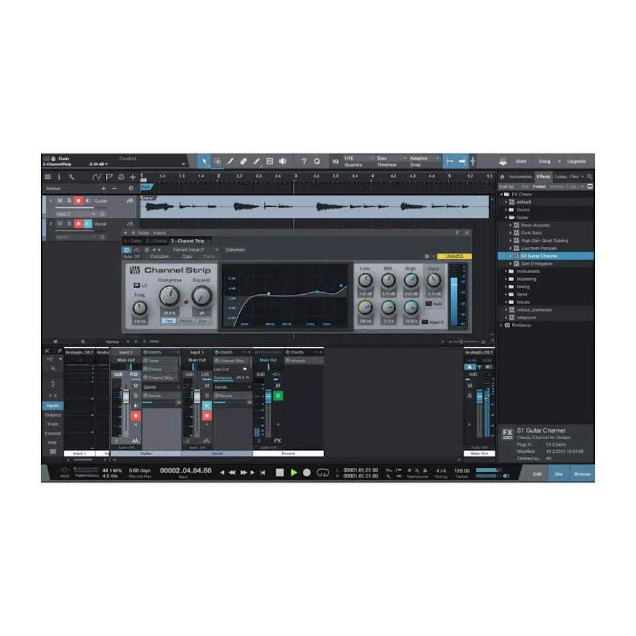636x636 pixels.
Task: Select S1 Guitar Channel preset
Action: click(545, 256)
